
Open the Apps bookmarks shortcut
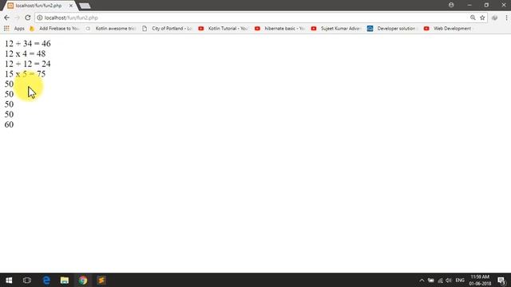(x=14, y=29)
